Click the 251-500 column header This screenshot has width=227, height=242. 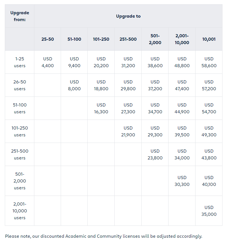[128, 39]
